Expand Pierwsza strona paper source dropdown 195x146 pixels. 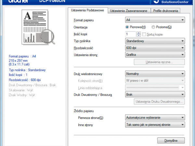[x=155, y=117]
